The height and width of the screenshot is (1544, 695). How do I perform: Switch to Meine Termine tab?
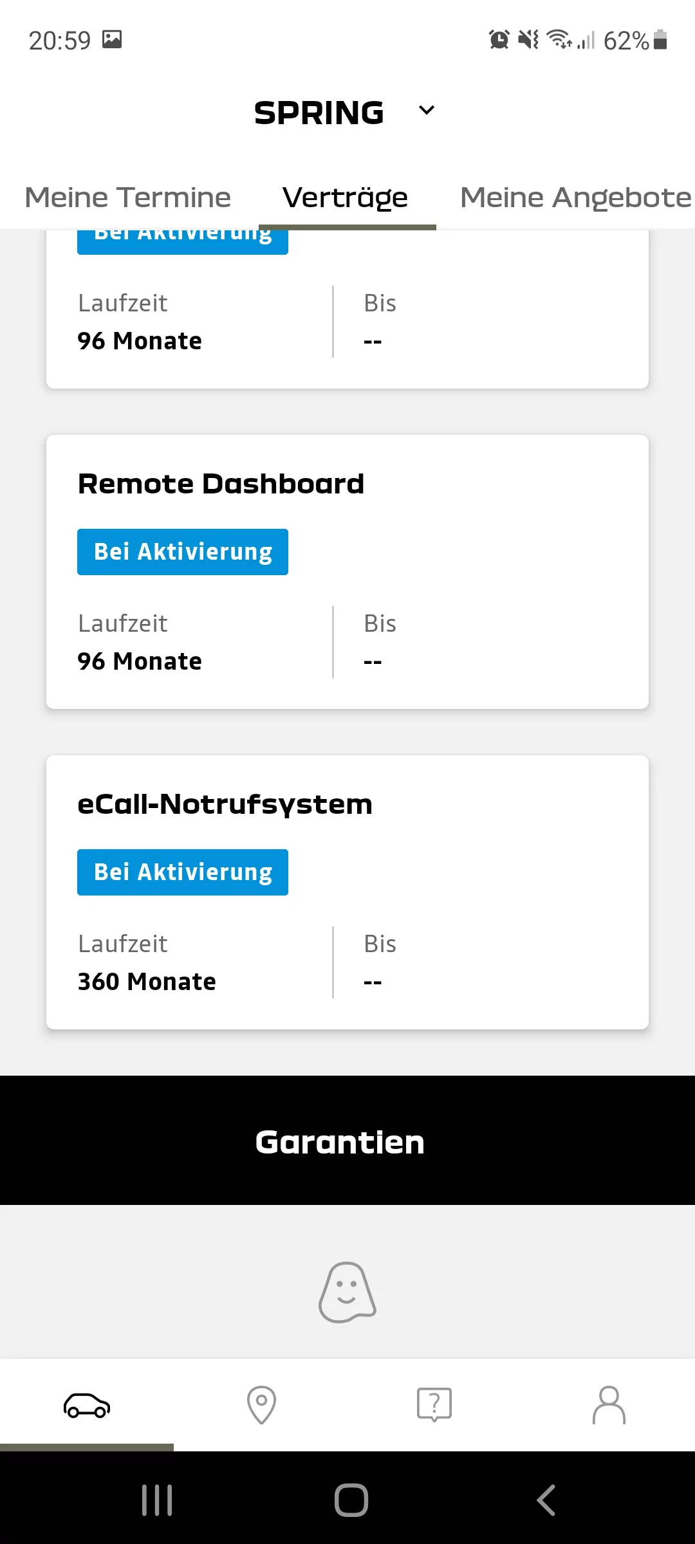coord(128,198)
